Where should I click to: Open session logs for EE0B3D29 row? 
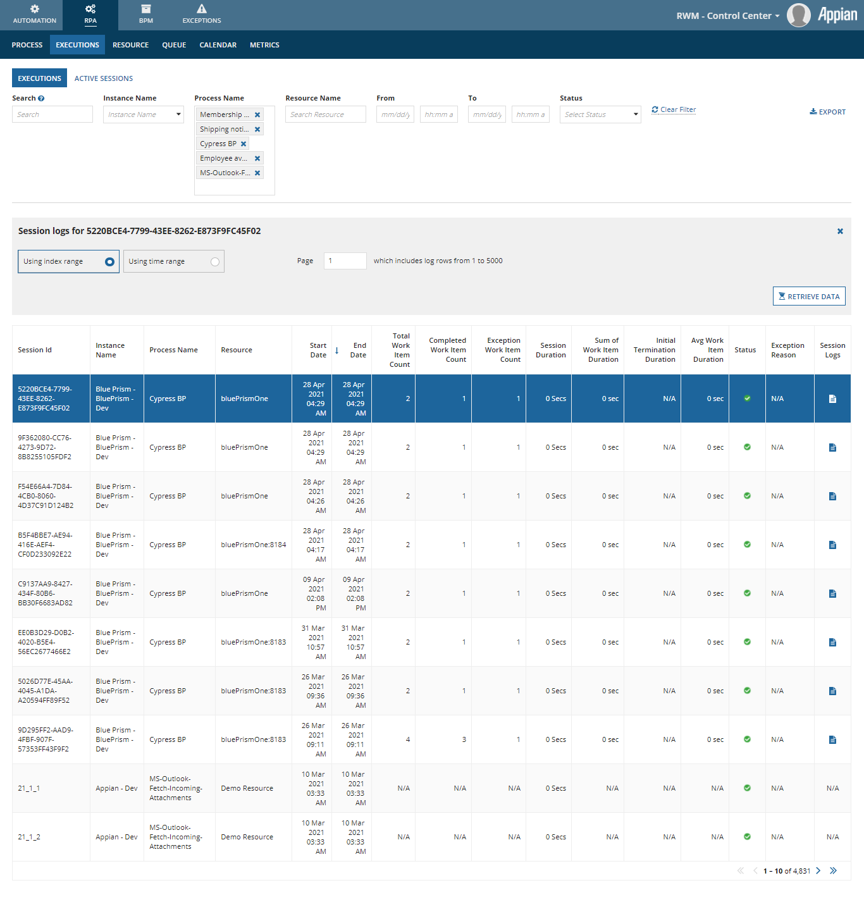pos(832,642)
